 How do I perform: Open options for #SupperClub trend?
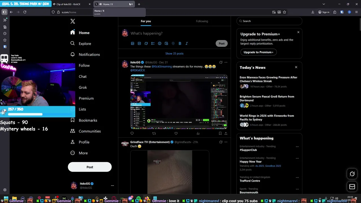click(297, 147)
